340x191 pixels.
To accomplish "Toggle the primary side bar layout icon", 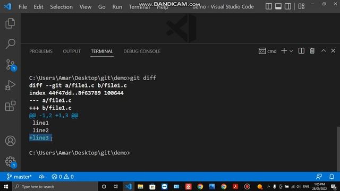I will click(268, 6).
